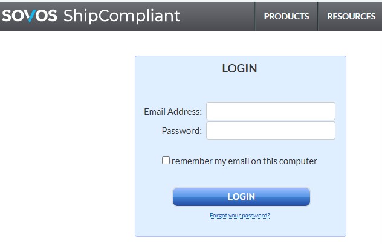Open the PRODUCTS menu
Screen dimensions: 382x244
pos(286,16)
